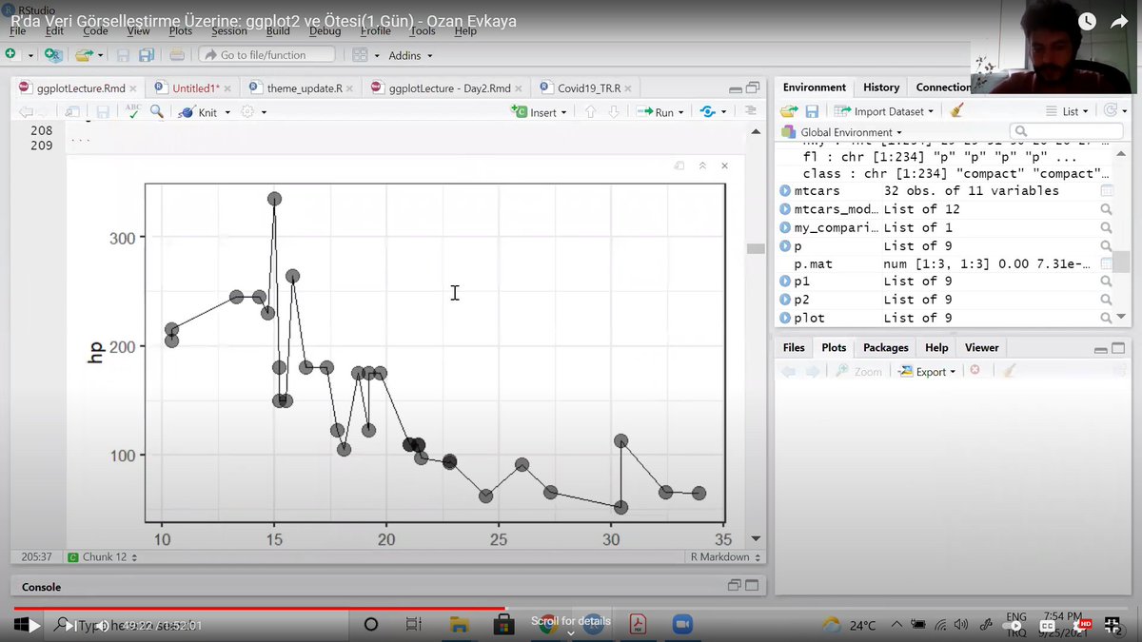This screenshot has width=1142, height=642.
Task: Collapse the chunk plot output
Action: (x=702, y=165)
